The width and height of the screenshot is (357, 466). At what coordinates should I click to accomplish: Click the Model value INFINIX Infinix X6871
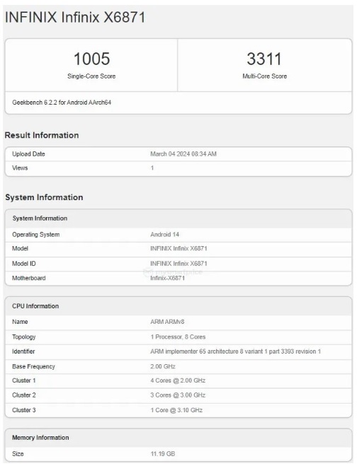click(x=178, y=248)
